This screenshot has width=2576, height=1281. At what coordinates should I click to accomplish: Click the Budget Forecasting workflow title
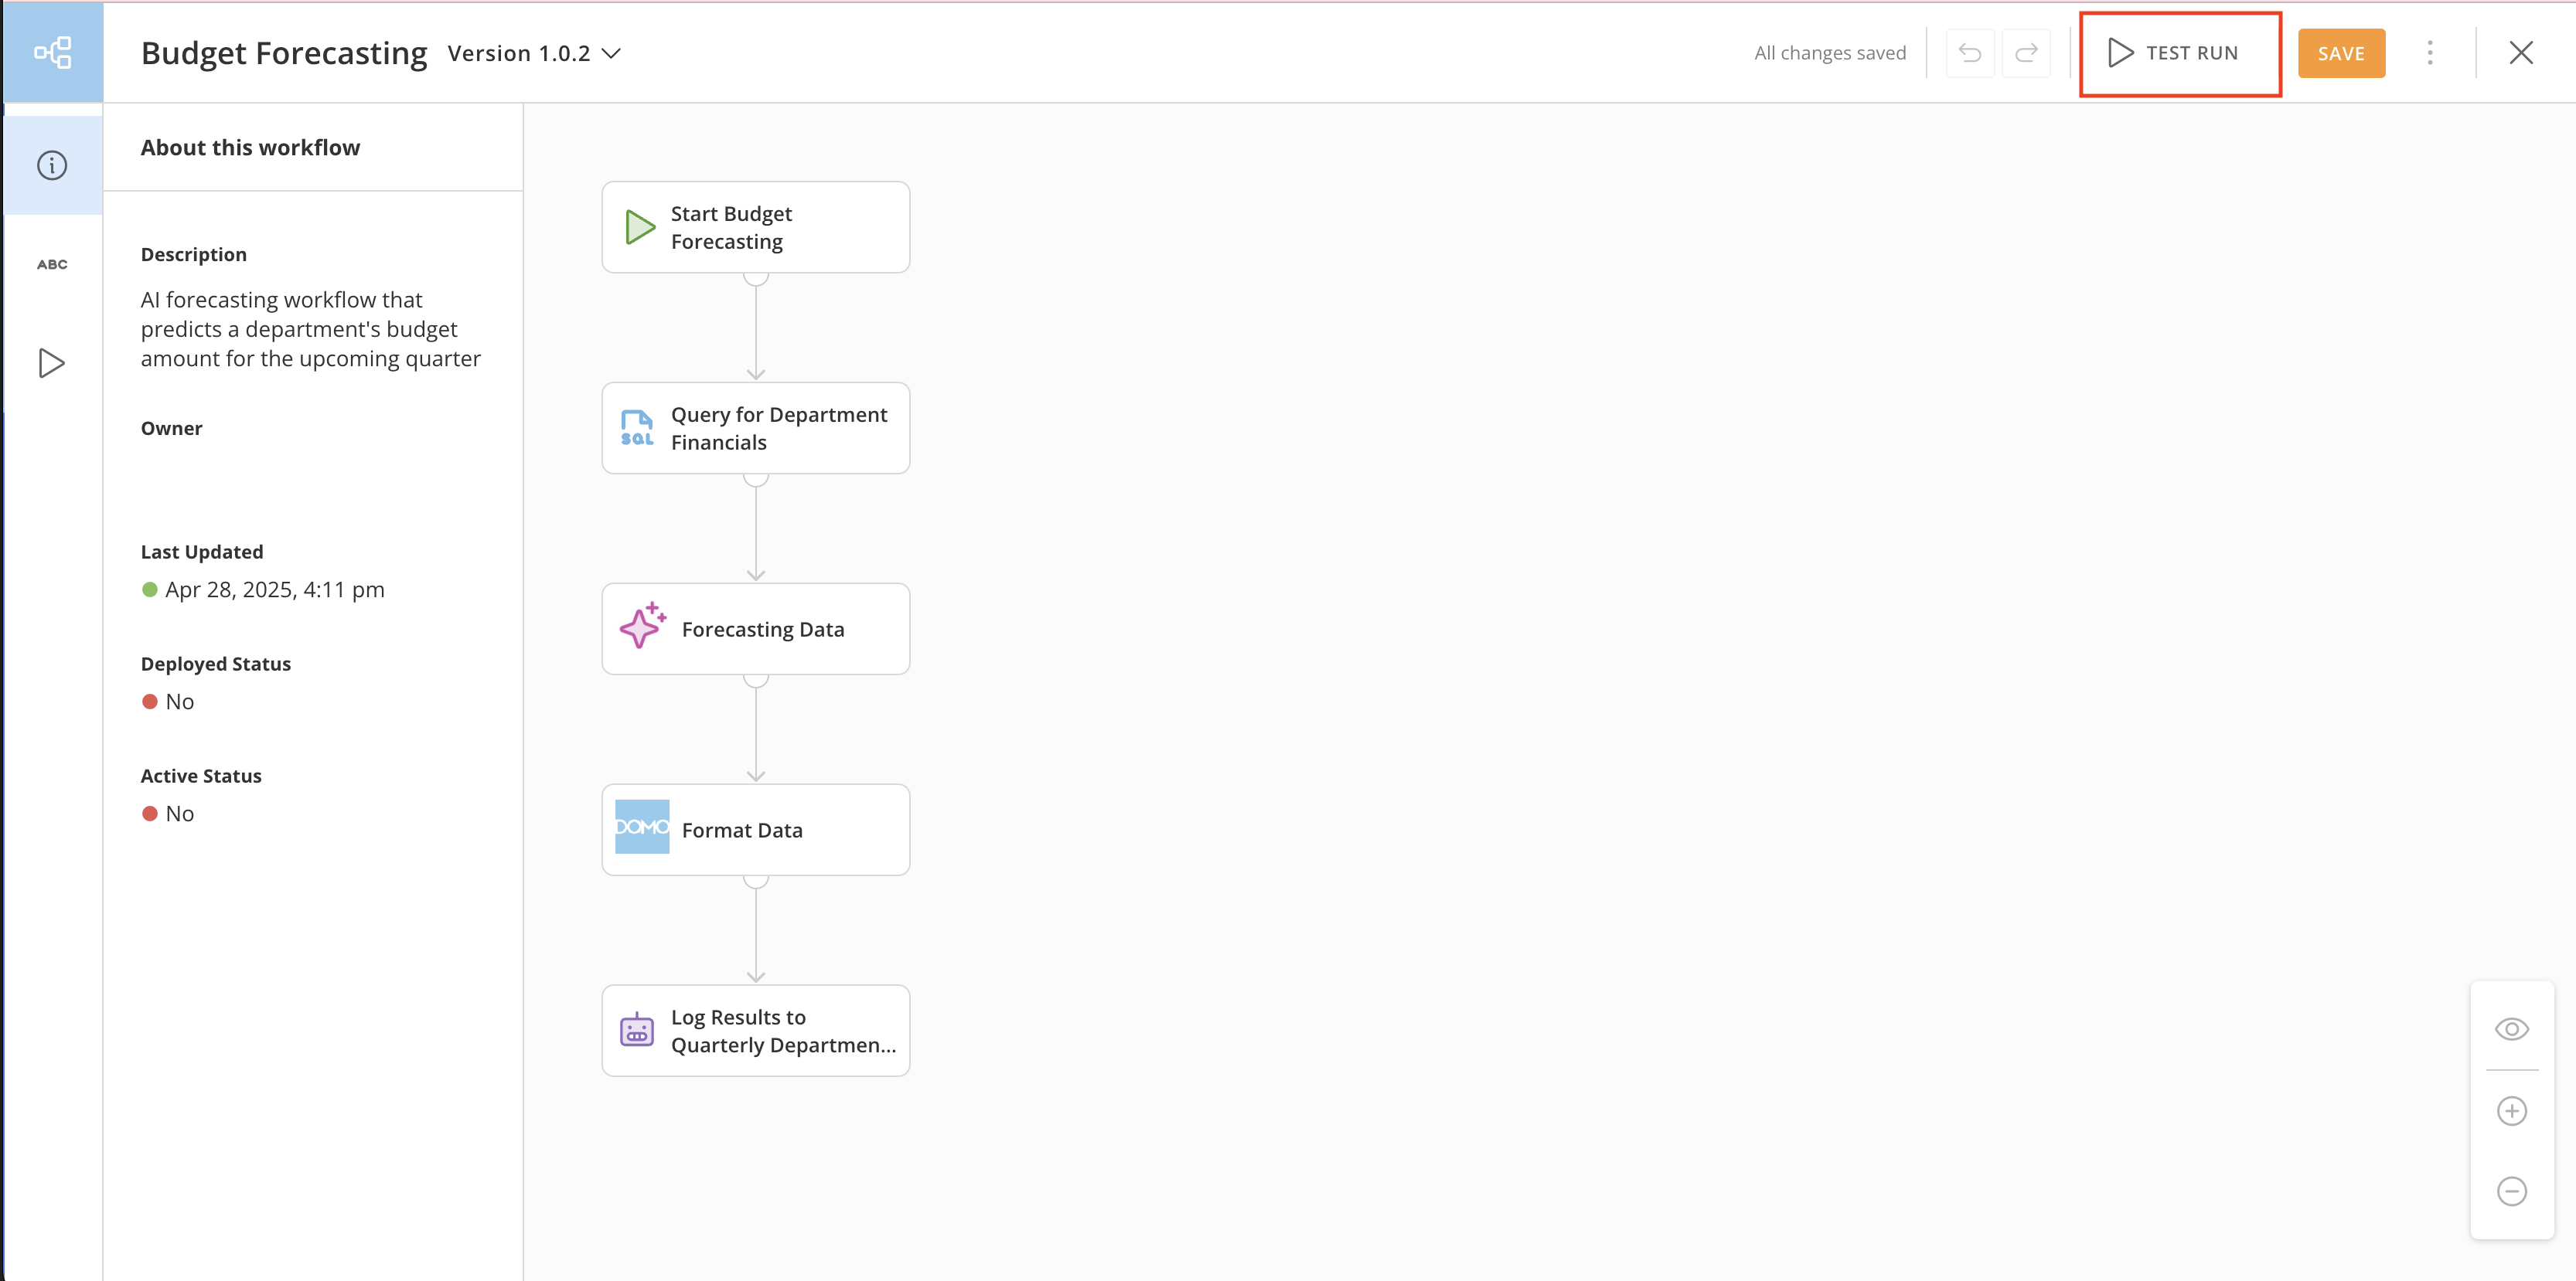284,53
